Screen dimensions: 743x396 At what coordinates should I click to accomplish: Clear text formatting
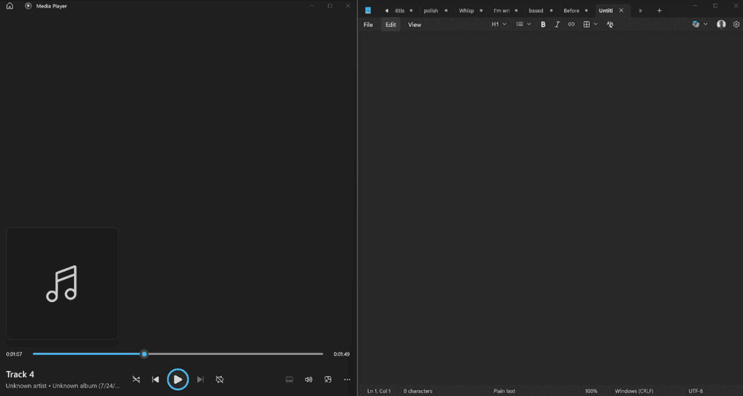(610, 24)
